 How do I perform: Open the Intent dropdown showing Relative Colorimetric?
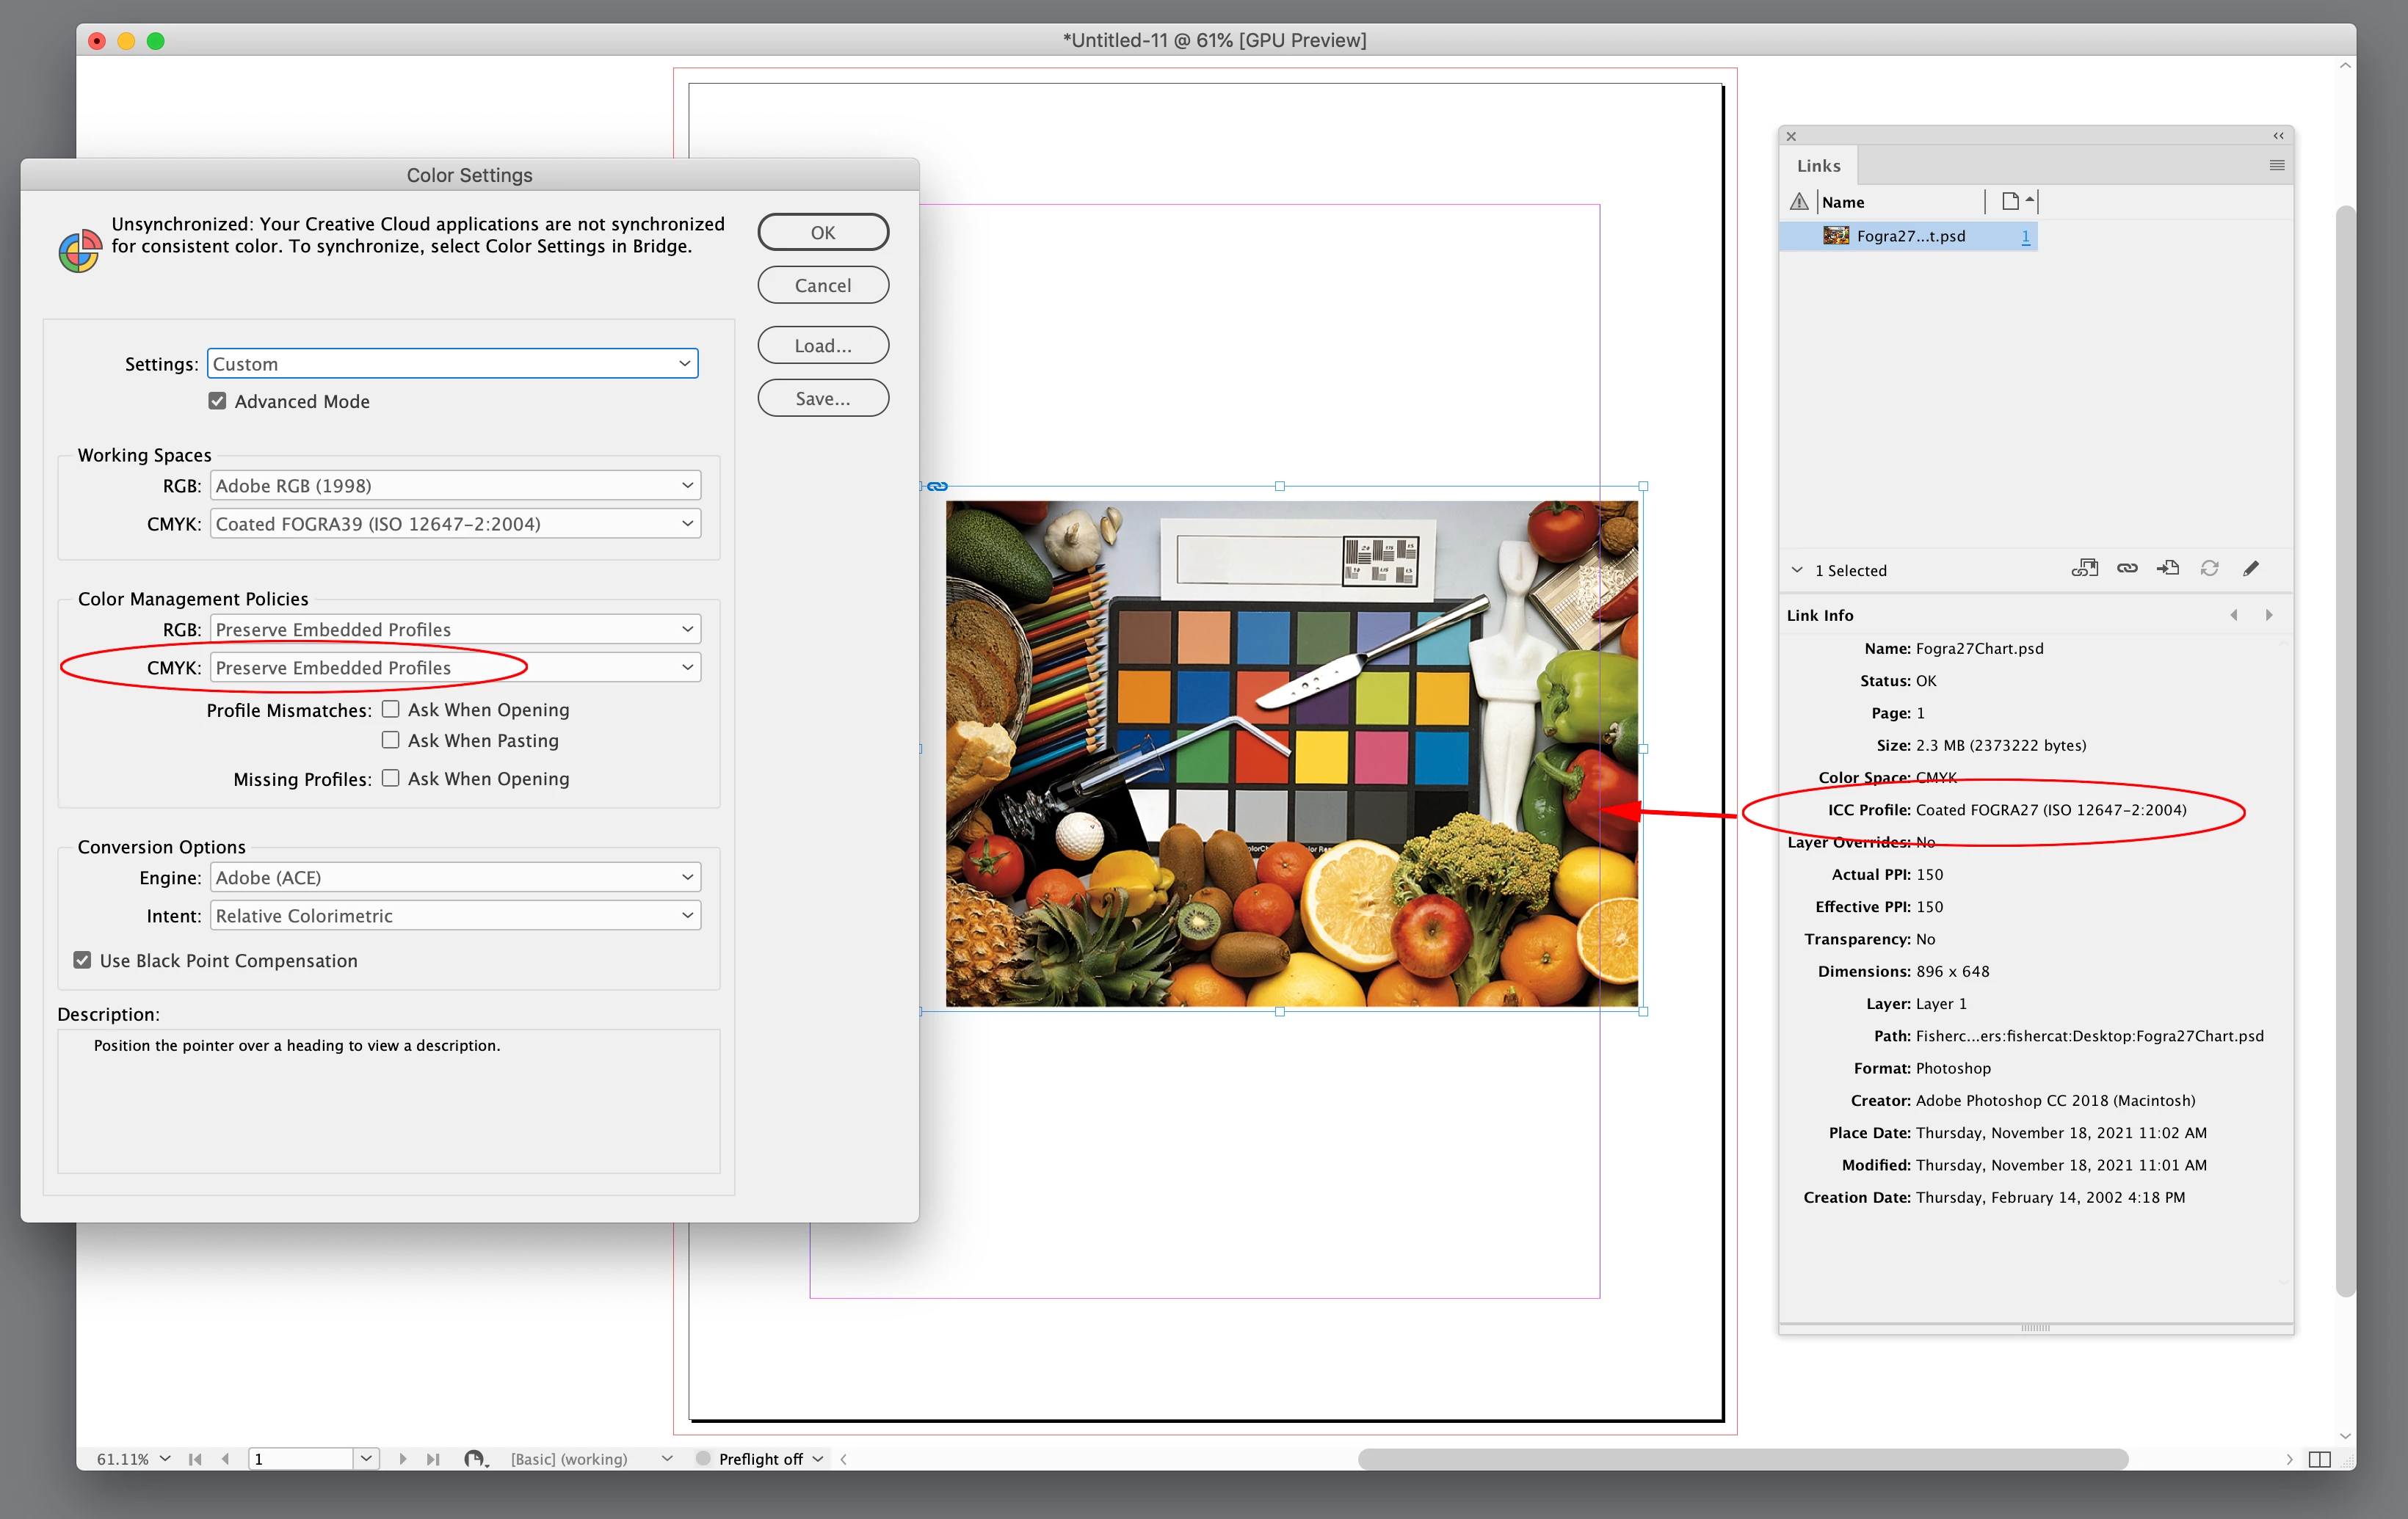pyautogui.click(x=455, y=915)
